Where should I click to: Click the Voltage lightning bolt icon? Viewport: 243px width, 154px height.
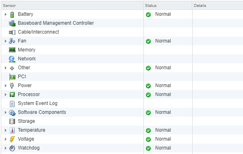pyautogui.click(x=12, y=139)
